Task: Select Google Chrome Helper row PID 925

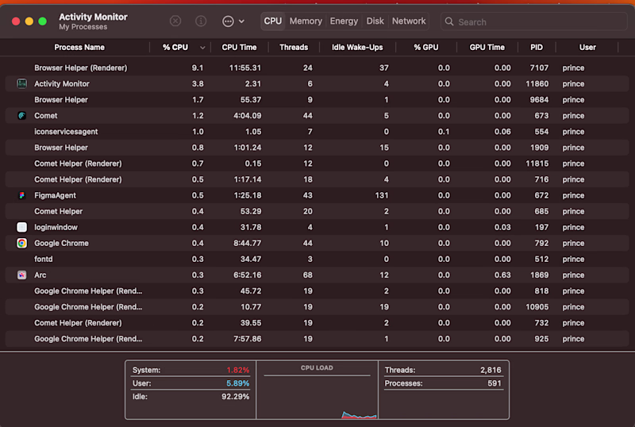Action: [317, 339]
